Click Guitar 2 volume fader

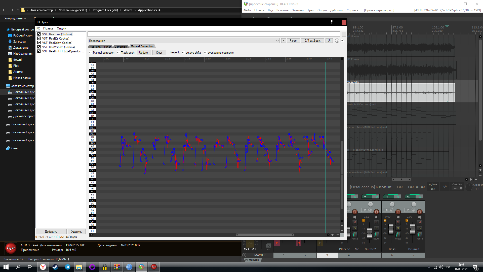[x=369, y=233]
